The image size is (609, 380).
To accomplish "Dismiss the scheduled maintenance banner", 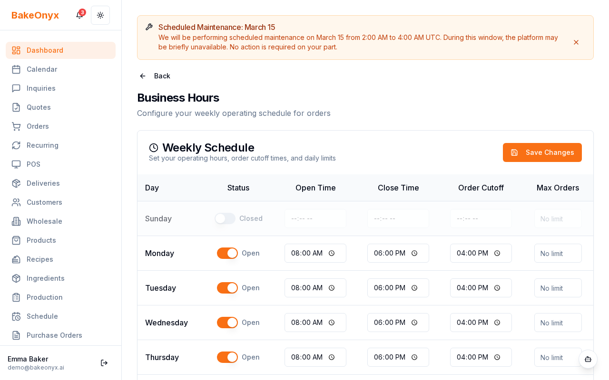I will [x=576, y=42].
